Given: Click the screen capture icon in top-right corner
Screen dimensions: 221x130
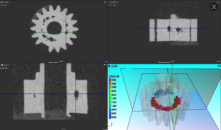Looking at the screenshot, I should click(x=214, y=7).
